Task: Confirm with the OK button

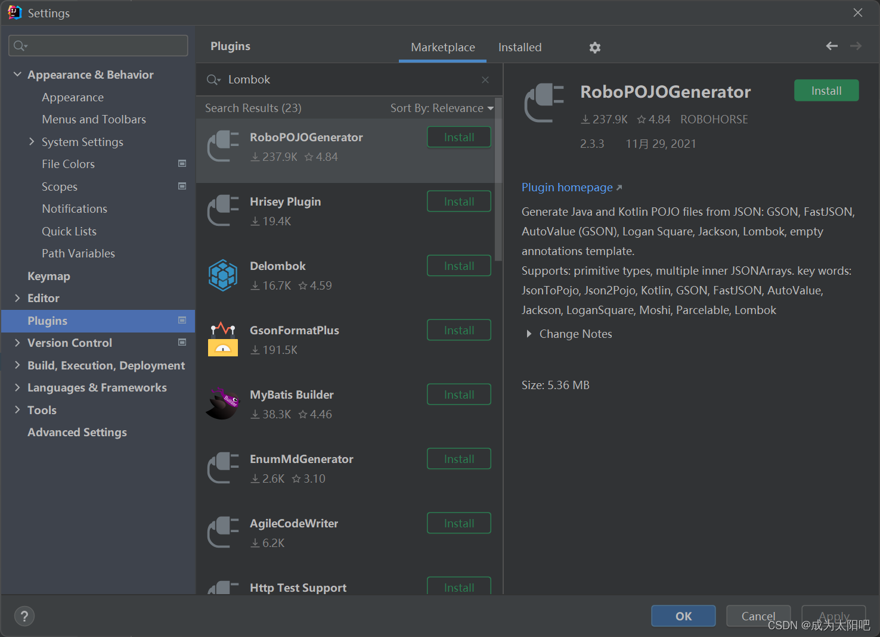Action: pos(683,616)
